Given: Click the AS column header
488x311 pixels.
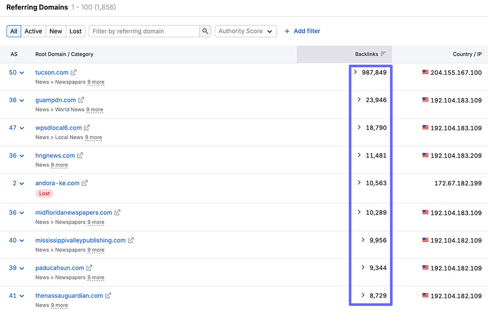Looking at the screenshot, I should [x=14, y=54].
